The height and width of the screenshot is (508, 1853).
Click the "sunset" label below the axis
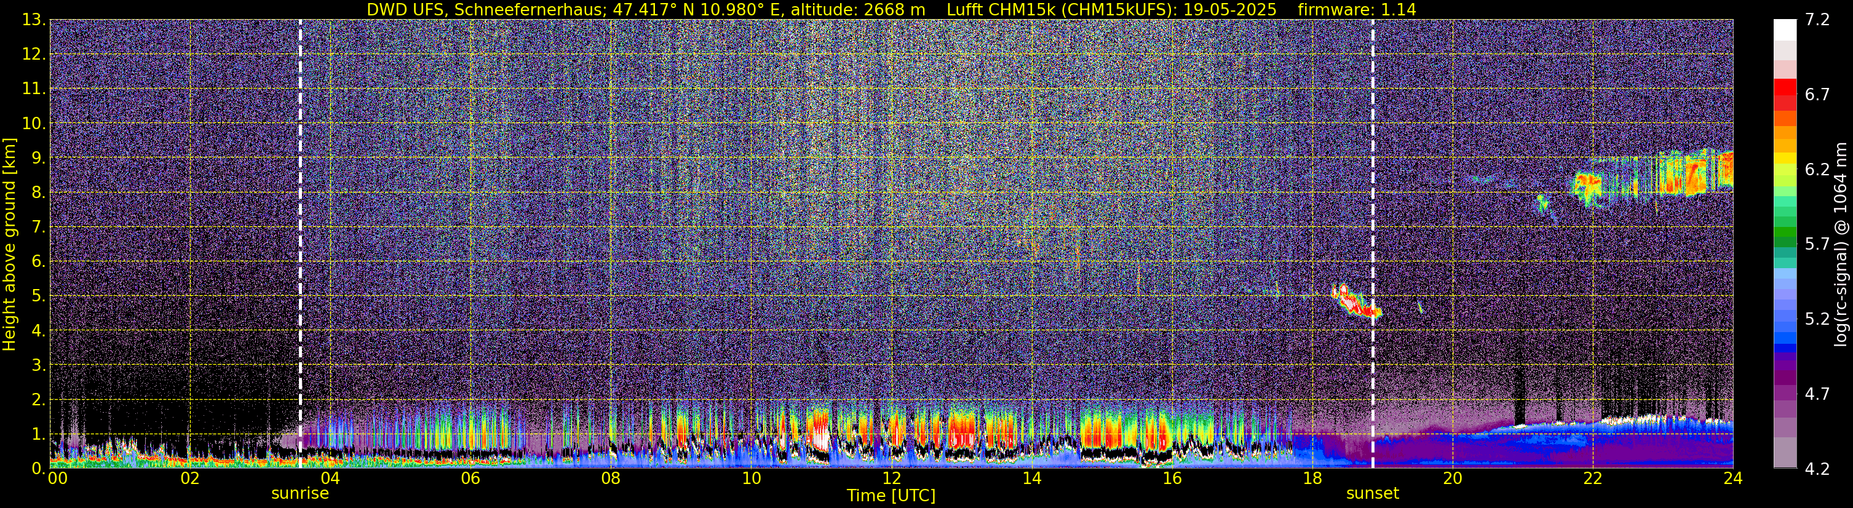point(1373,494)
